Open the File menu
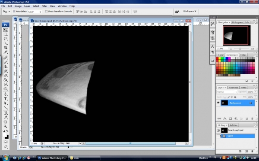This screenshot has width=259, height=161. click(3, 6)
